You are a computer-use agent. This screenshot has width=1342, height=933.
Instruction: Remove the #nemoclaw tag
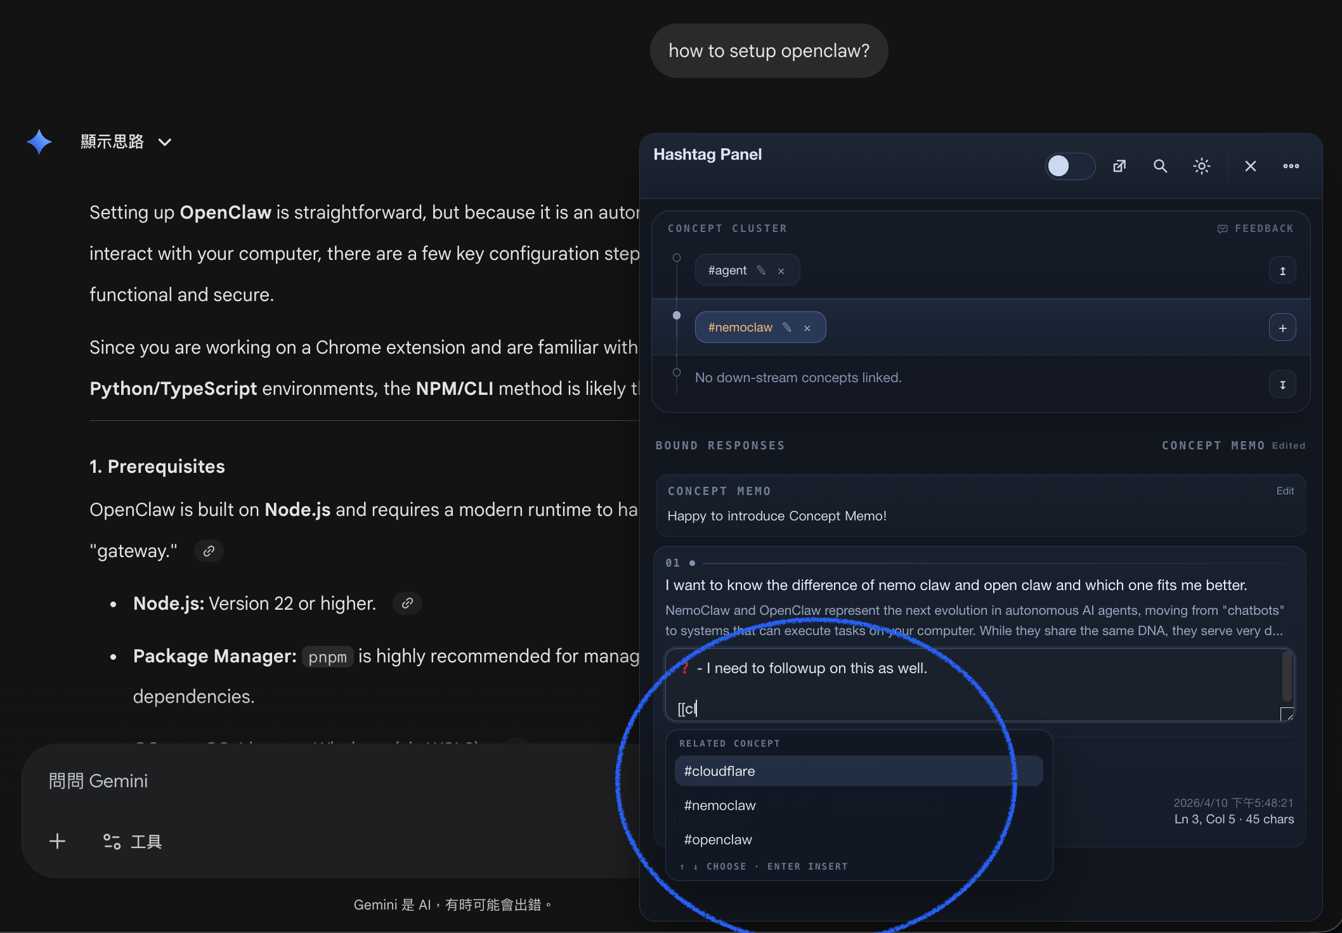807,328
